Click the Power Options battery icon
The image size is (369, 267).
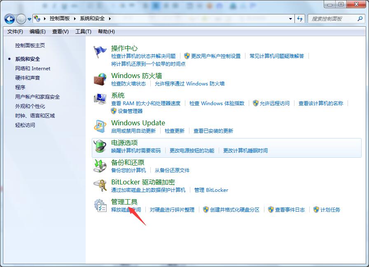click(100, 146)
